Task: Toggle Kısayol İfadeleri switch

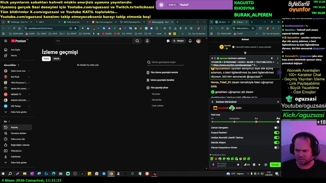Action: 276,133
